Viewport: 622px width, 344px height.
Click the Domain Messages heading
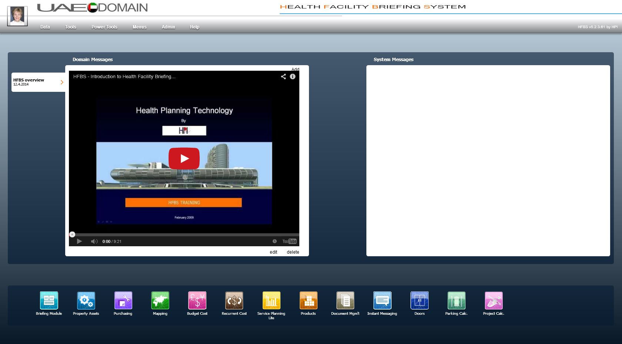click(x=93, y=60)
